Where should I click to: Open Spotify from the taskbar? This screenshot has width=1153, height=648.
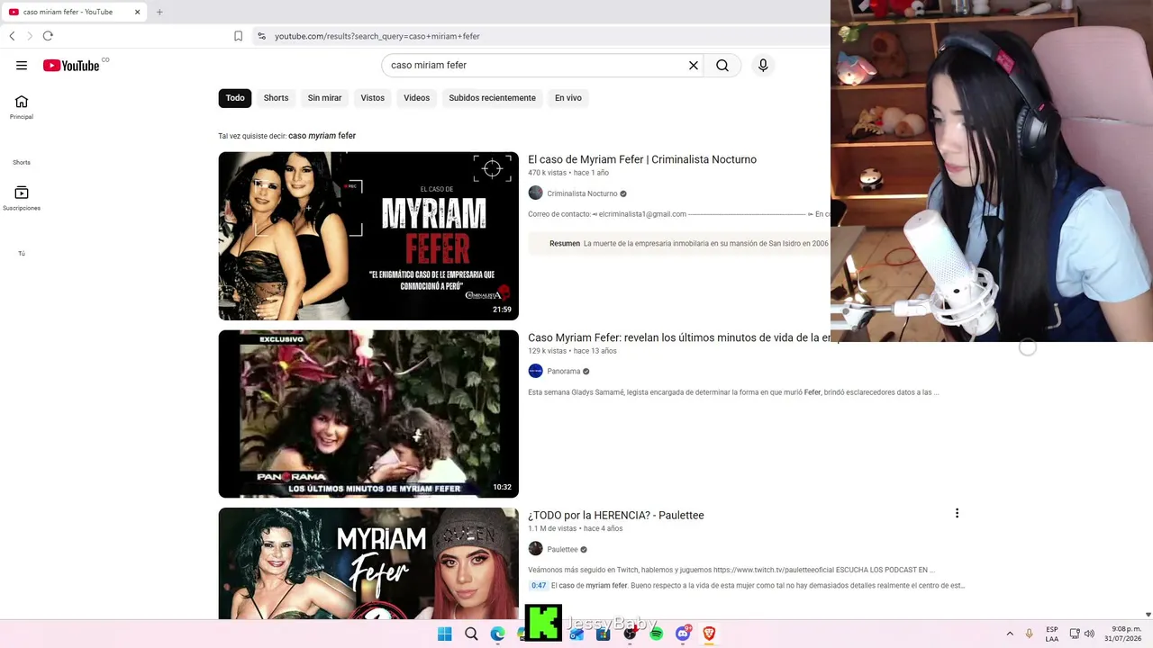coord(656,634)
